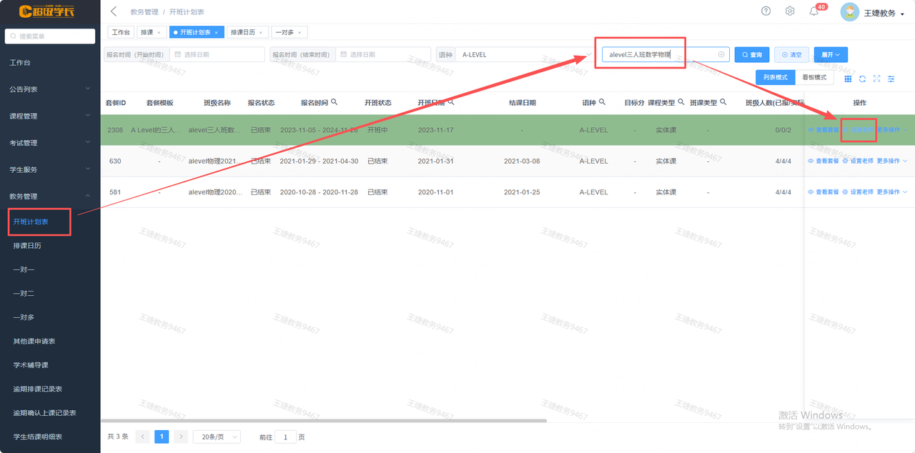915x453 pixels.
Task: Click 设置老师 for row 581
Action: [x=858, y=192]
